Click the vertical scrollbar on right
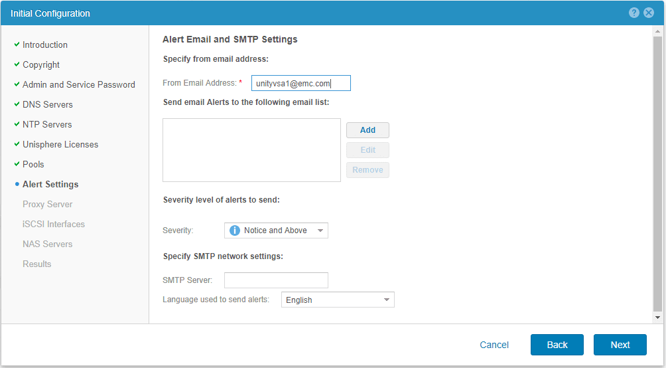The image size is (666, 368). point(657,173)
